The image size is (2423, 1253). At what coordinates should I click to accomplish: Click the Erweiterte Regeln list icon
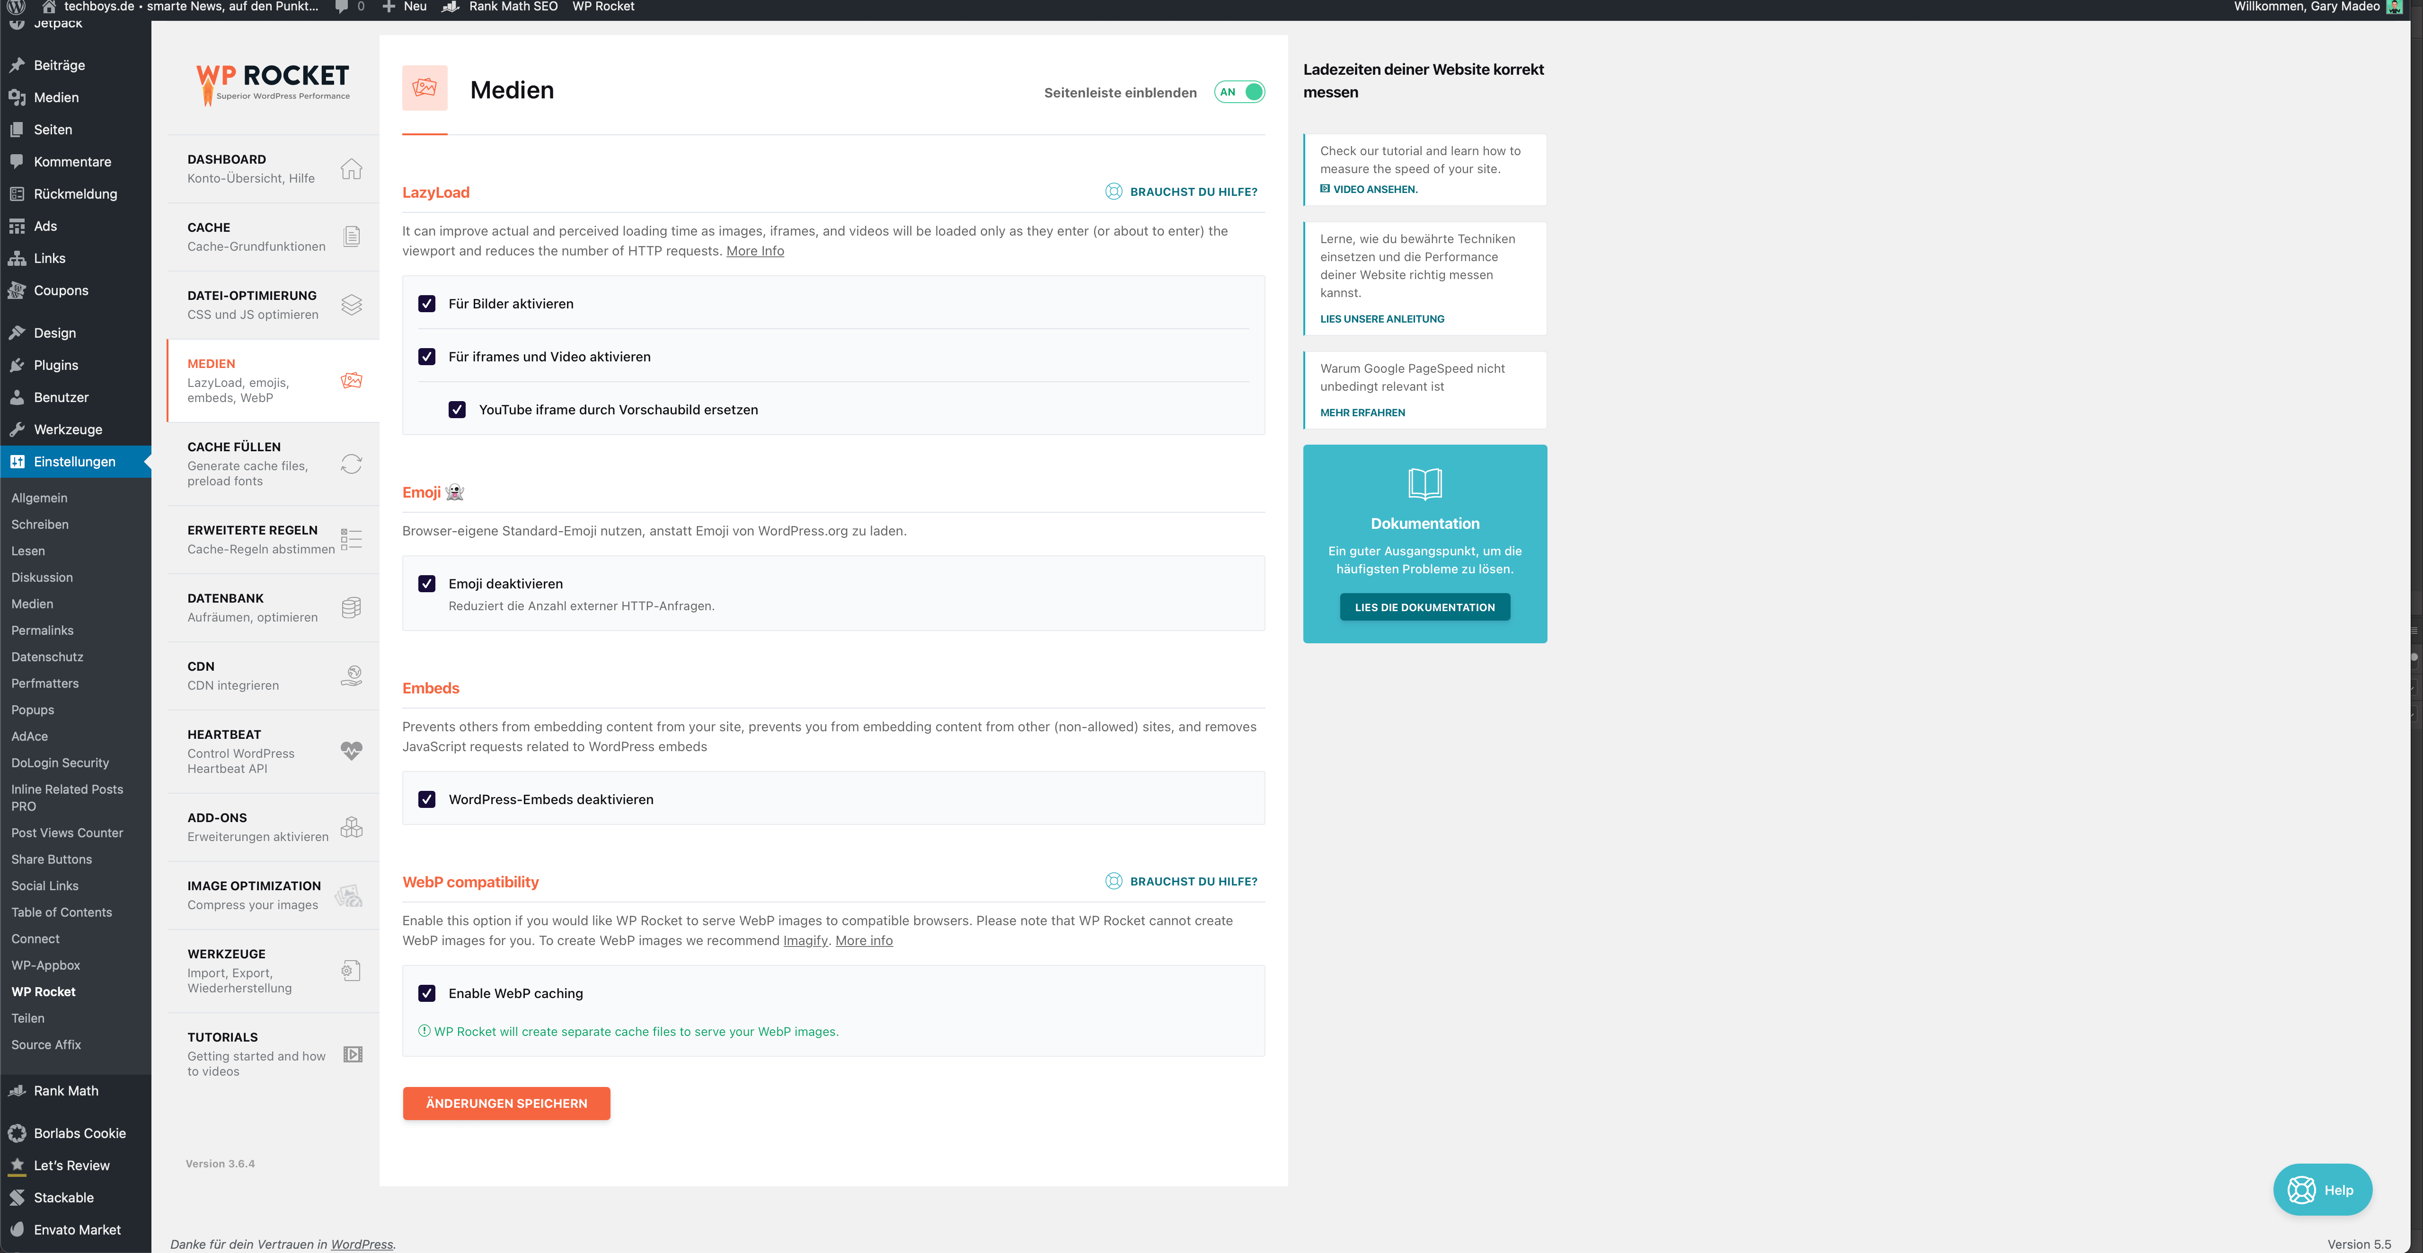(351, 540)
